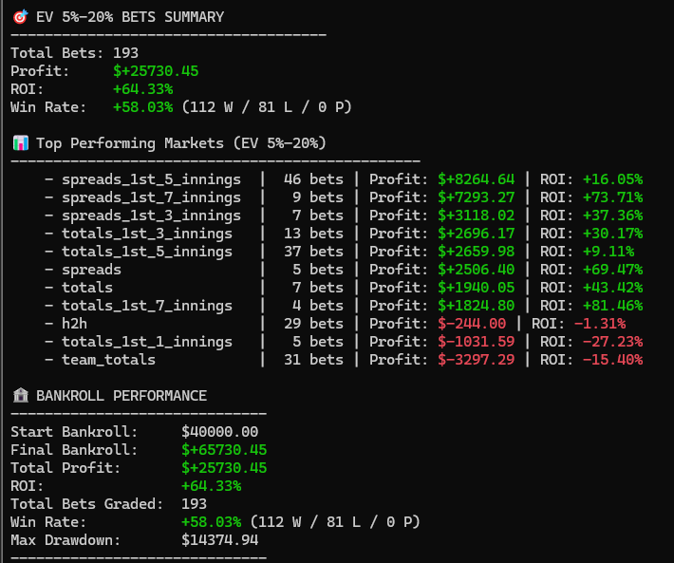The height and width of the screenshot is (563, 674).
Task: Click the red profit '$-1031.59'
Action: (476, 342)
